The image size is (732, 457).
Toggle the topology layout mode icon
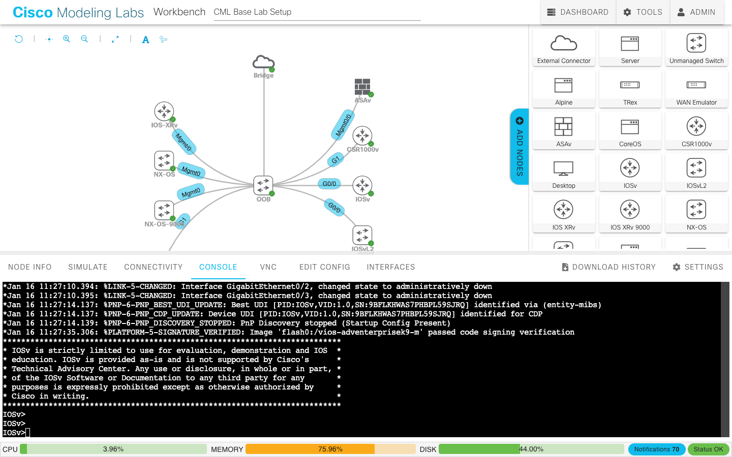[163, 39]
